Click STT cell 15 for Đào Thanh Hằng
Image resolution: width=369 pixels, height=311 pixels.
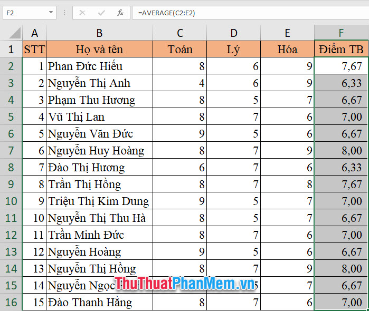click(34, 302)
